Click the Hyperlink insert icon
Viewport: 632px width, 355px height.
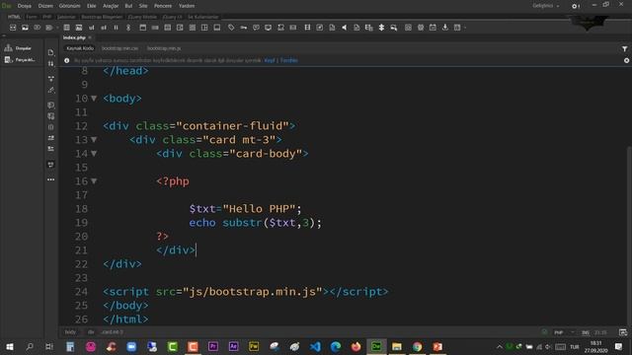click(128, 28)
